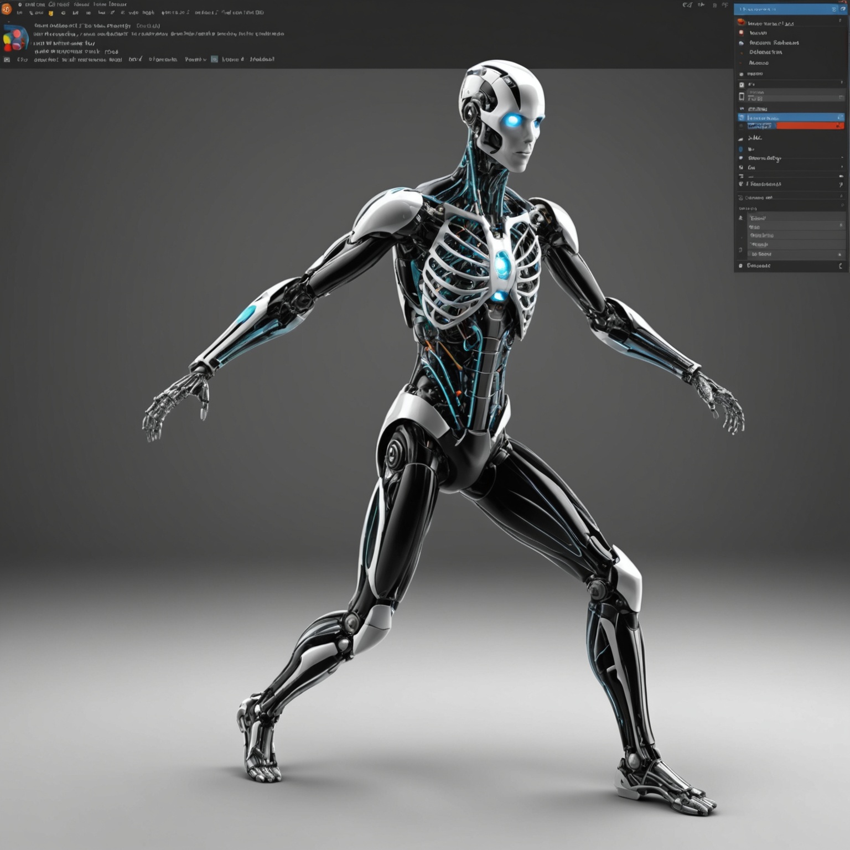
Task: Select the teal square icon in options bar
Action: pos(214,59)
